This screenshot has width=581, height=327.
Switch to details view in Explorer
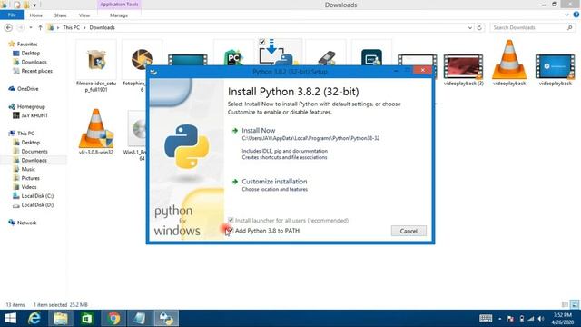[x=565, y=305]
